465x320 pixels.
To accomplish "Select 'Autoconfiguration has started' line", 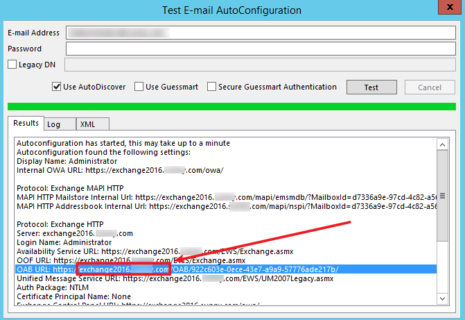I will [123, 143].
